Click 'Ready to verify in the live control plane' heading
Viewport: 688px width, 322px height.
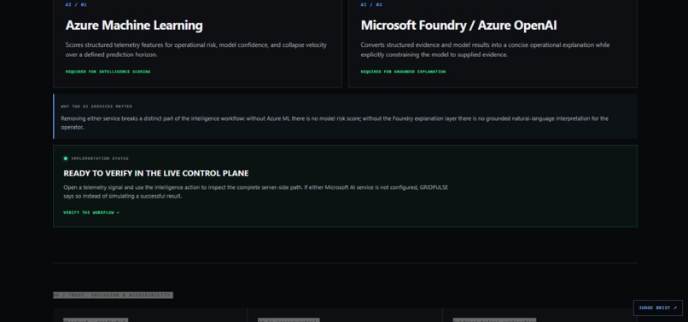tap(155, 174)
